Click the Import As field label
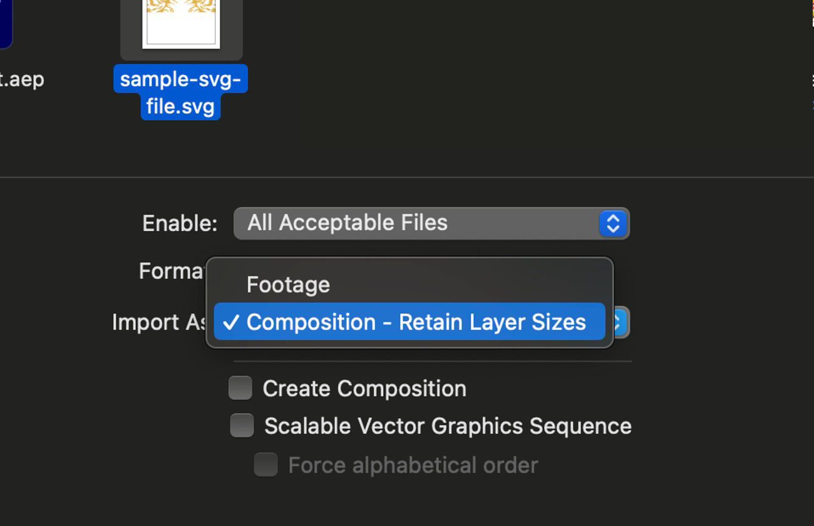Image resolution: width=814 pixels, height=526 pixels. pos(155,322)
